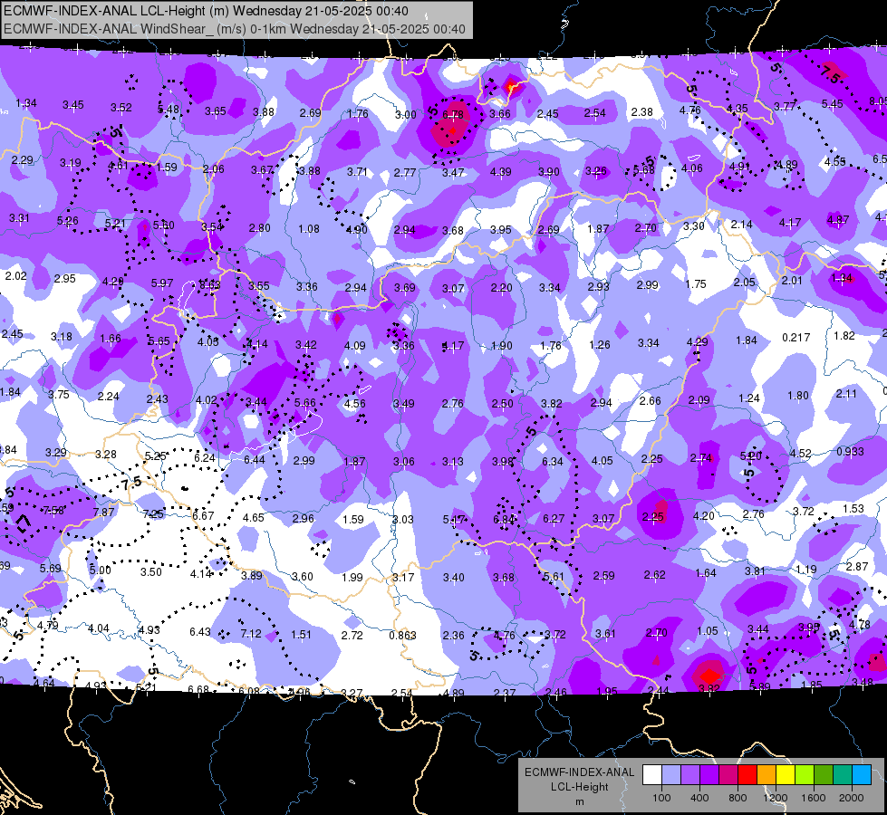Click the wind shear value 0.933

pyautogui.click(x=850, y=451)
